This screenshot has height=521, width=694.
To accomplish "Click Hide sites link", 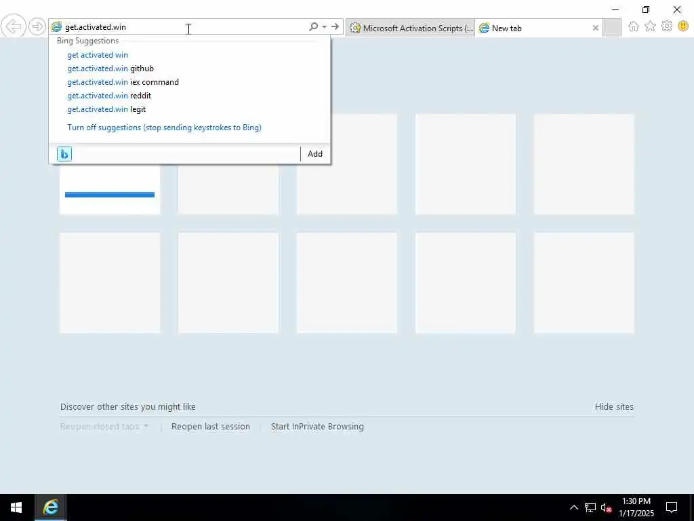I will (x=614, y=407).
